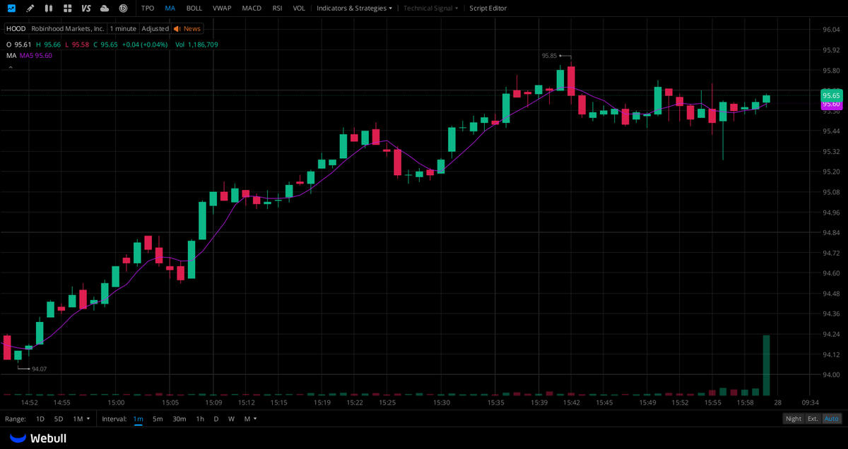Open the 1 minute interval selector
The height and width of the screenshot is (449, 848).
[123, 29]
